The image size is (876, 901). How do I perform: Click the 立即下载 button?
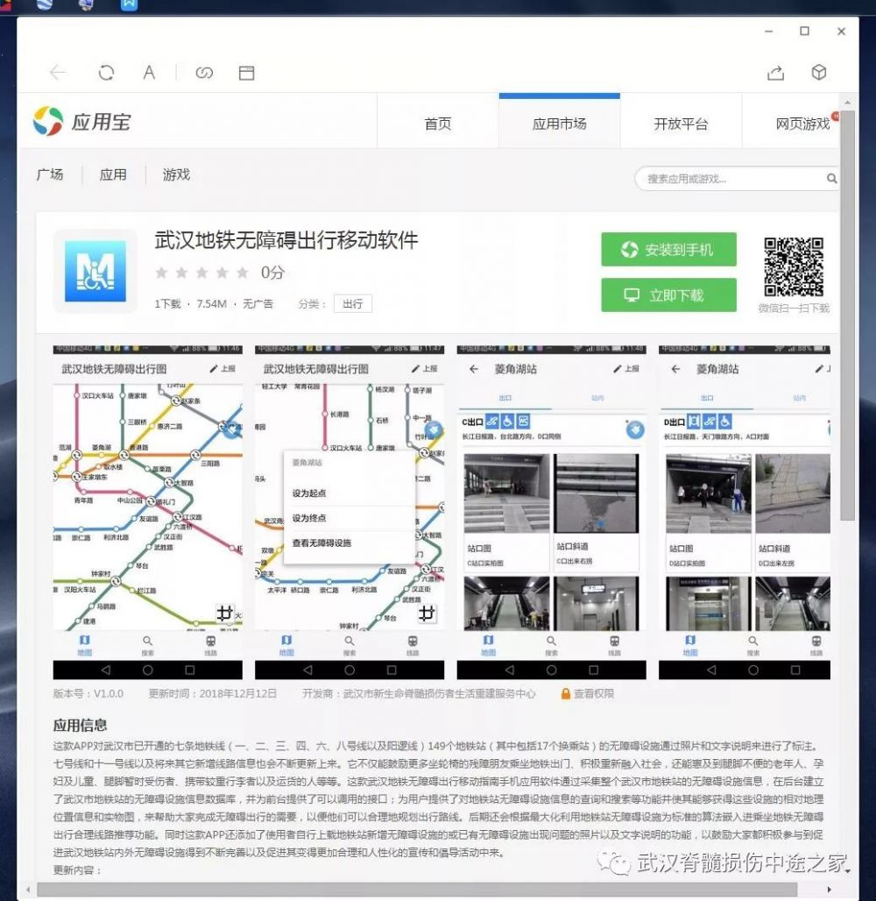pos(668,295)
